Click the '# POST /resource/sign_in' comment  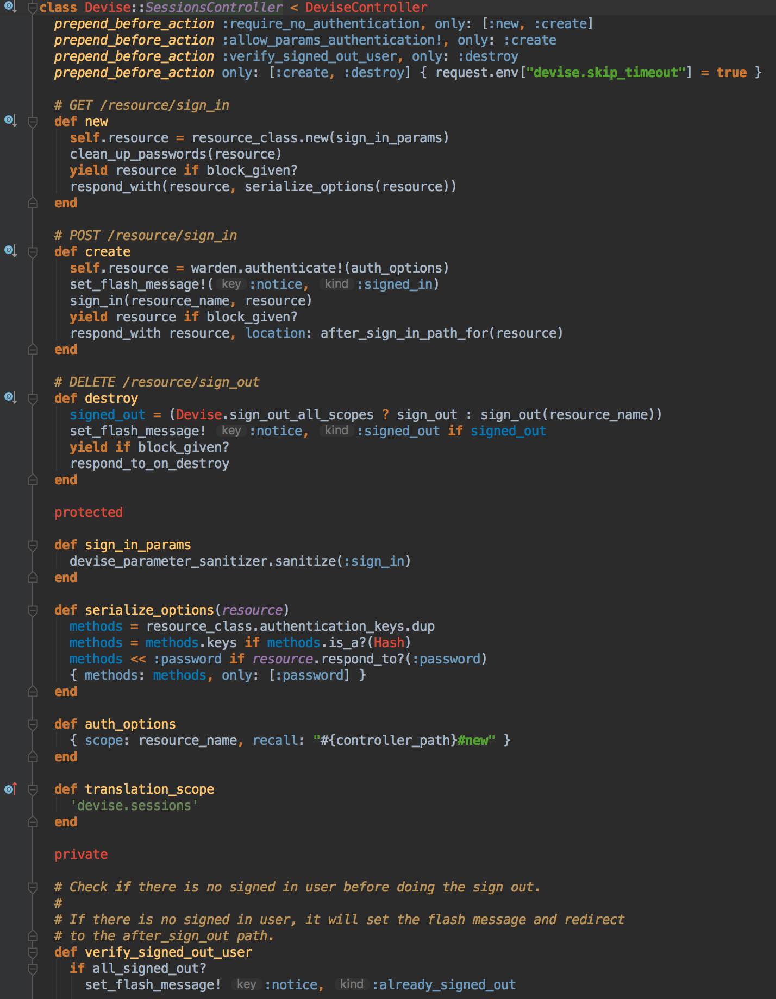tap(146, 236)
